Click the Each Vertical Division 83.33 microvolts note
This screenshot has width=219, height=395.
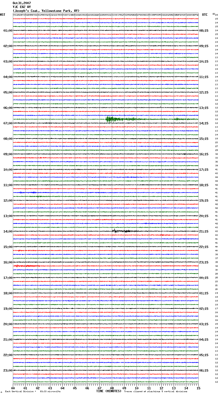click(x=33, y=392)
